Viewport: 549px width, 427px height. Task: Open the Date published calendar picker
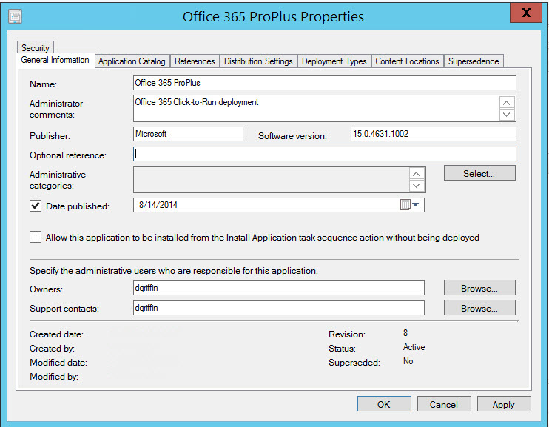409,205
